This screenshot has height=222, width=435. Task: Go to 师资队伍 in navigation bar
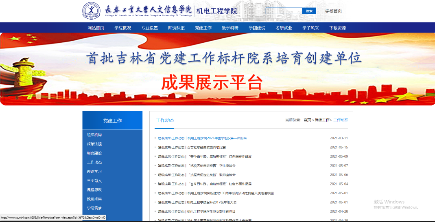[x=176, y=28]
